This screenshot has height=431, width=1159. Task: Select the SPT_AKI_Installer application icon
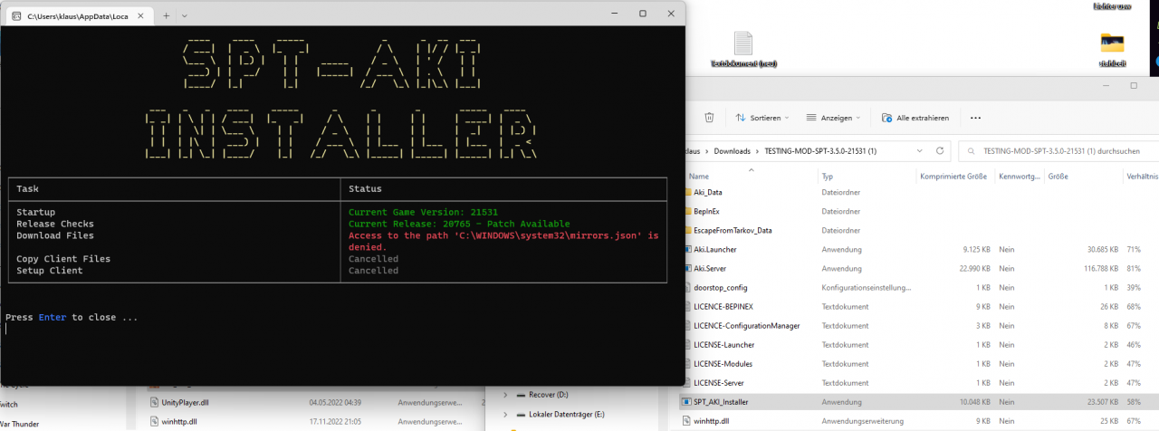(686, 401)
